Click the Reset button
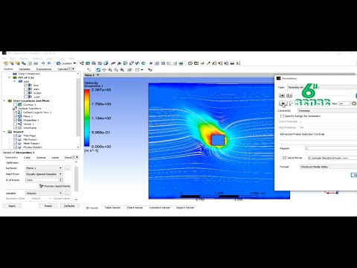Image resolution: width=357 pixels, height=268 pixels. (x=48, y=206)
